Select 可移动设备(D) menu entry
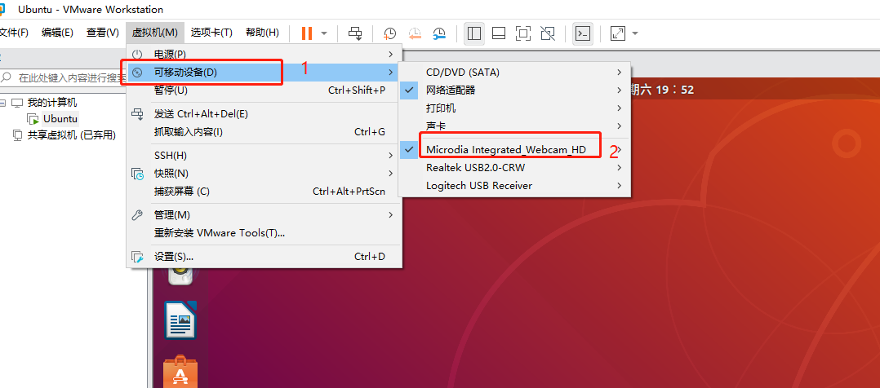This screenshot has width=880, height=388. [x=264, y=73]
